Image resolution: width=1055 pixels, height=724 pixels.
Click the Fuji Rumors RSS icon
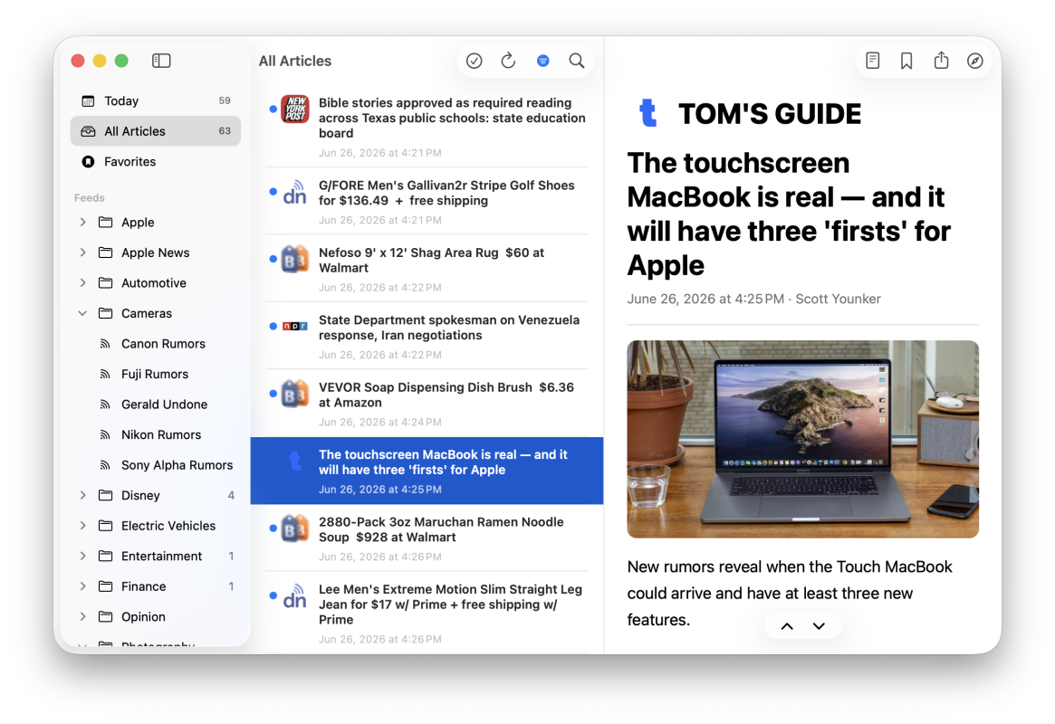tap(105, 374)
